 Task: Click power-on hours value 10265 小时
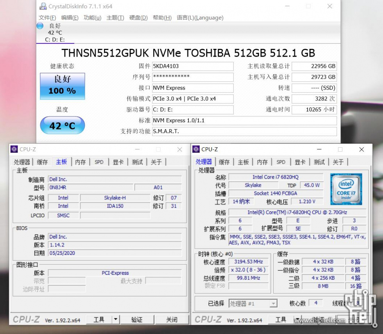(x=314, y=110)
